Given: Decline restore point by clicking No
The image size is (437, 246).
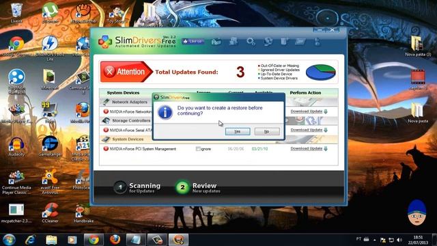Looking at the screenshot, I should coord(267,131).
